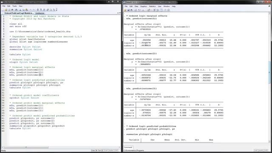Image resolution: width=272 pixels, height=153 pixels.
Task: Open Help menu in Stata window
Action: click(x=174, y=6)
